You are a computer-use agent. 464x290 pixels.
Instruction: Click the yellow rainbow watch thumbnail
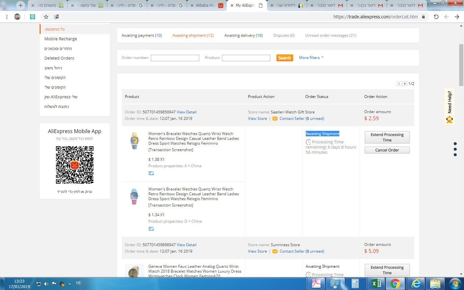tap(134, 141)
